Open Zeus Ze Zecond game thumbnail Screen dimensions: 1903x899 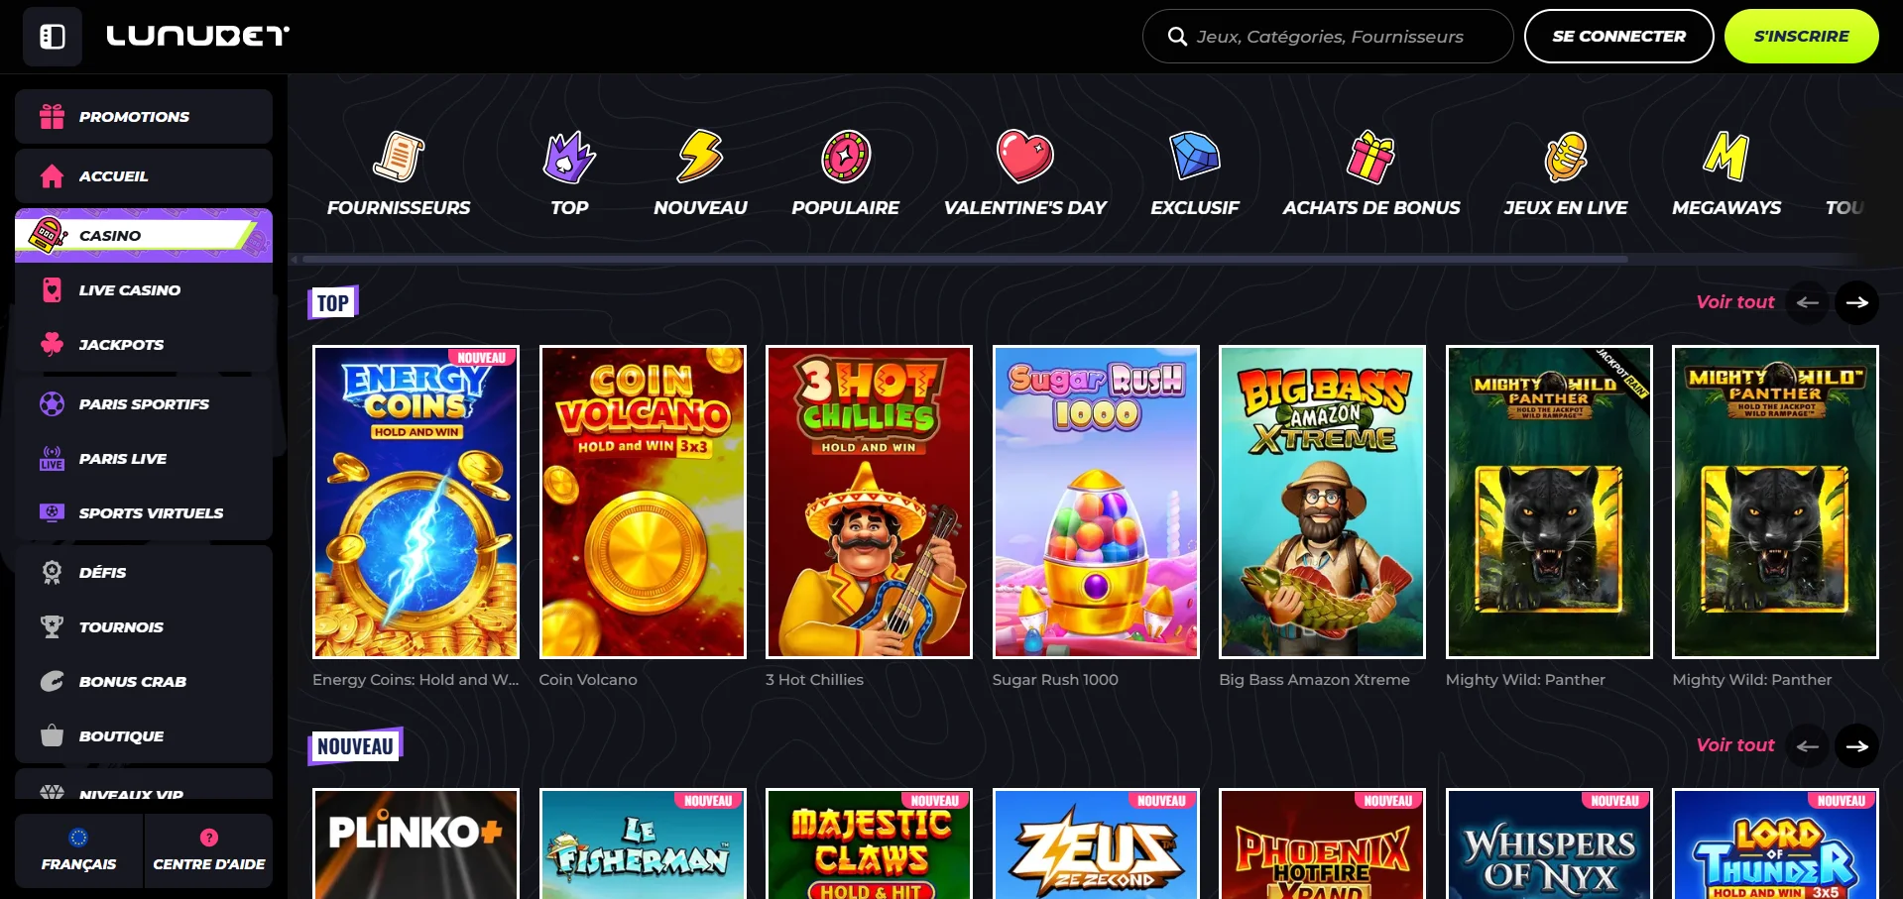click(1096, 843)
